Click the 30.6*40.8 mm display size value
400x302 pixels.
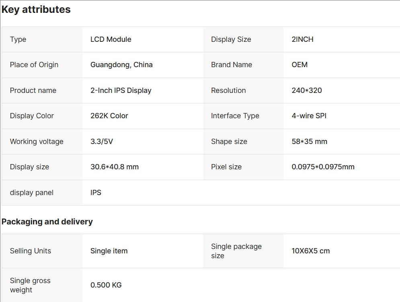coord(115,167)
